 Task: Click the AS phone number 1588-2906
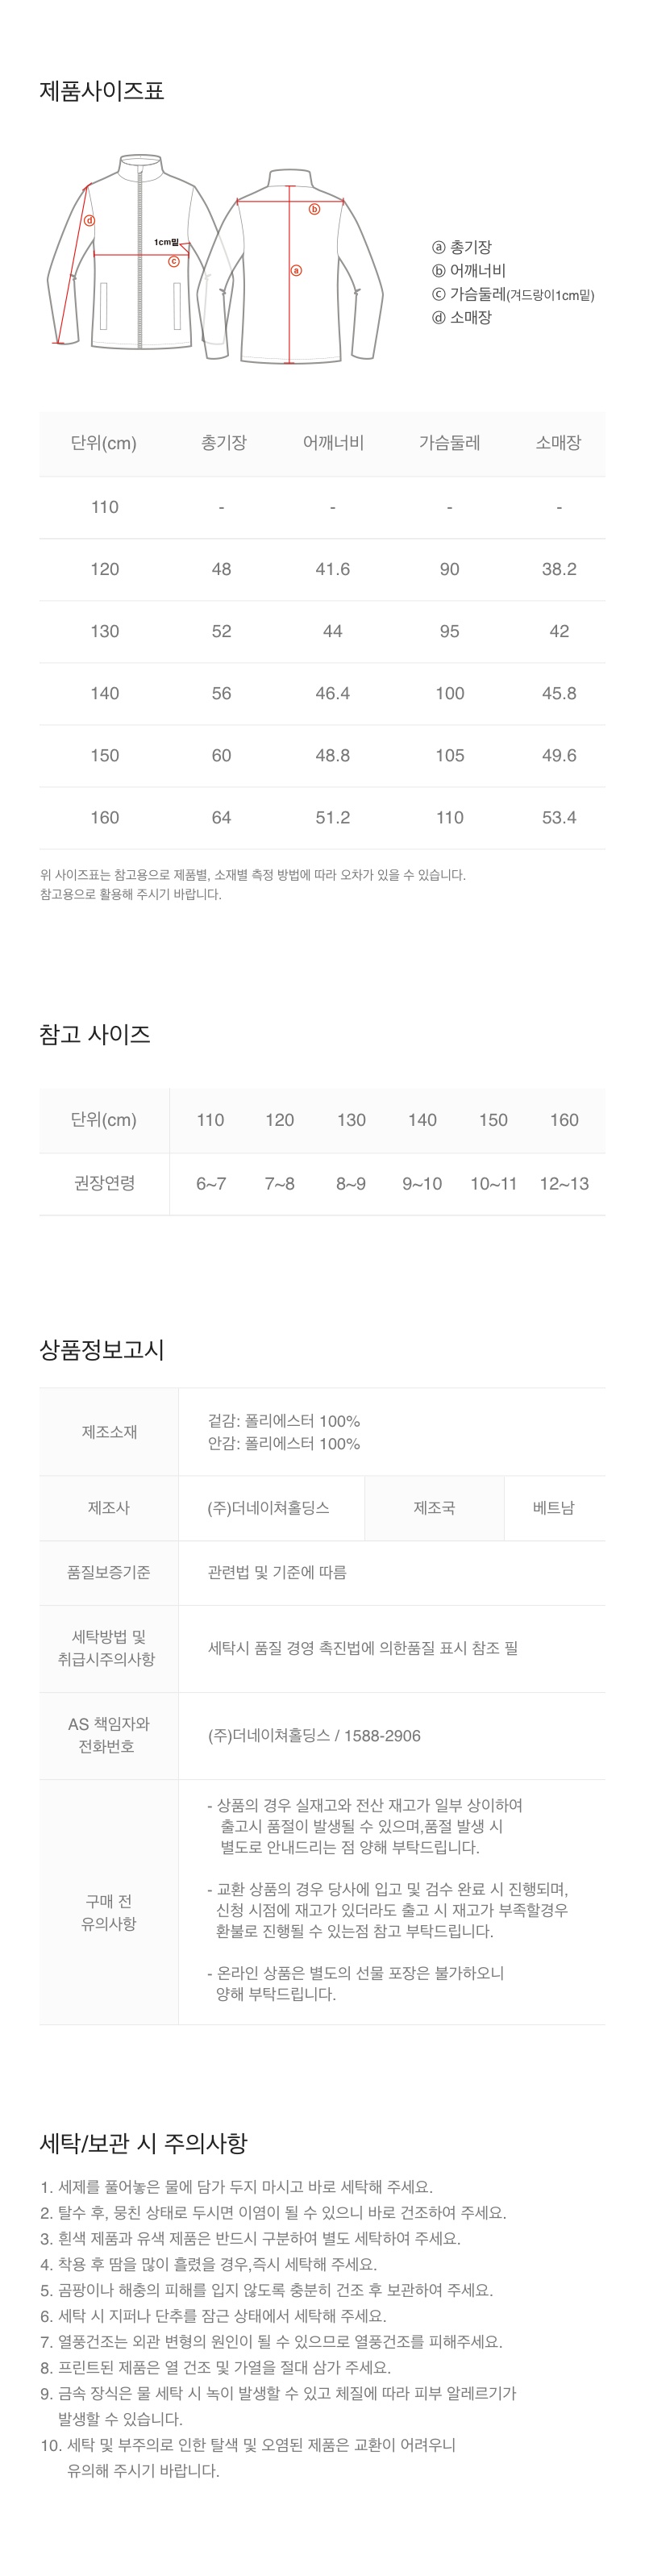[382, 1735]
